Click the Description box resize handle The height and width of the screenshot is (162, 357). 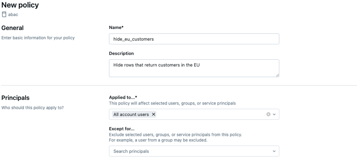coord(277,75)
